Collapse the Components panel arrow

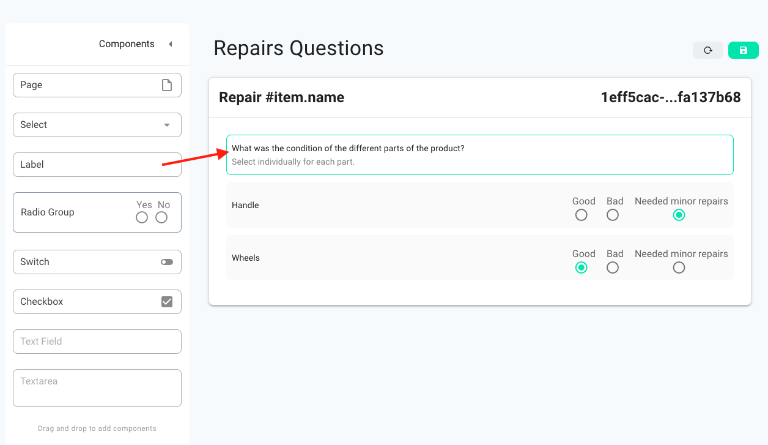[171, 44]
